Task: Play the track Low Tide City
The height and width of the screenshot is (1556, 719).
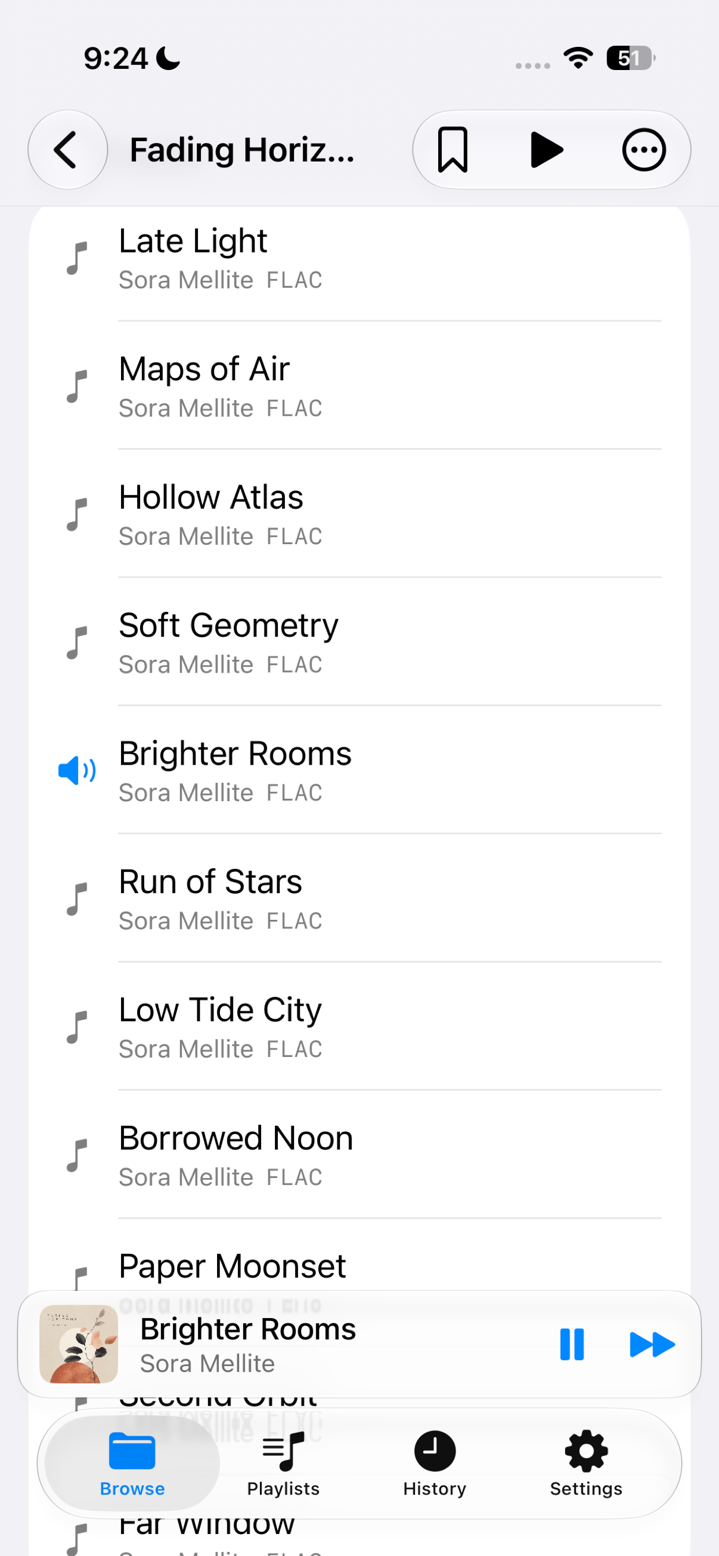Action: click(x=359, y=1027)
